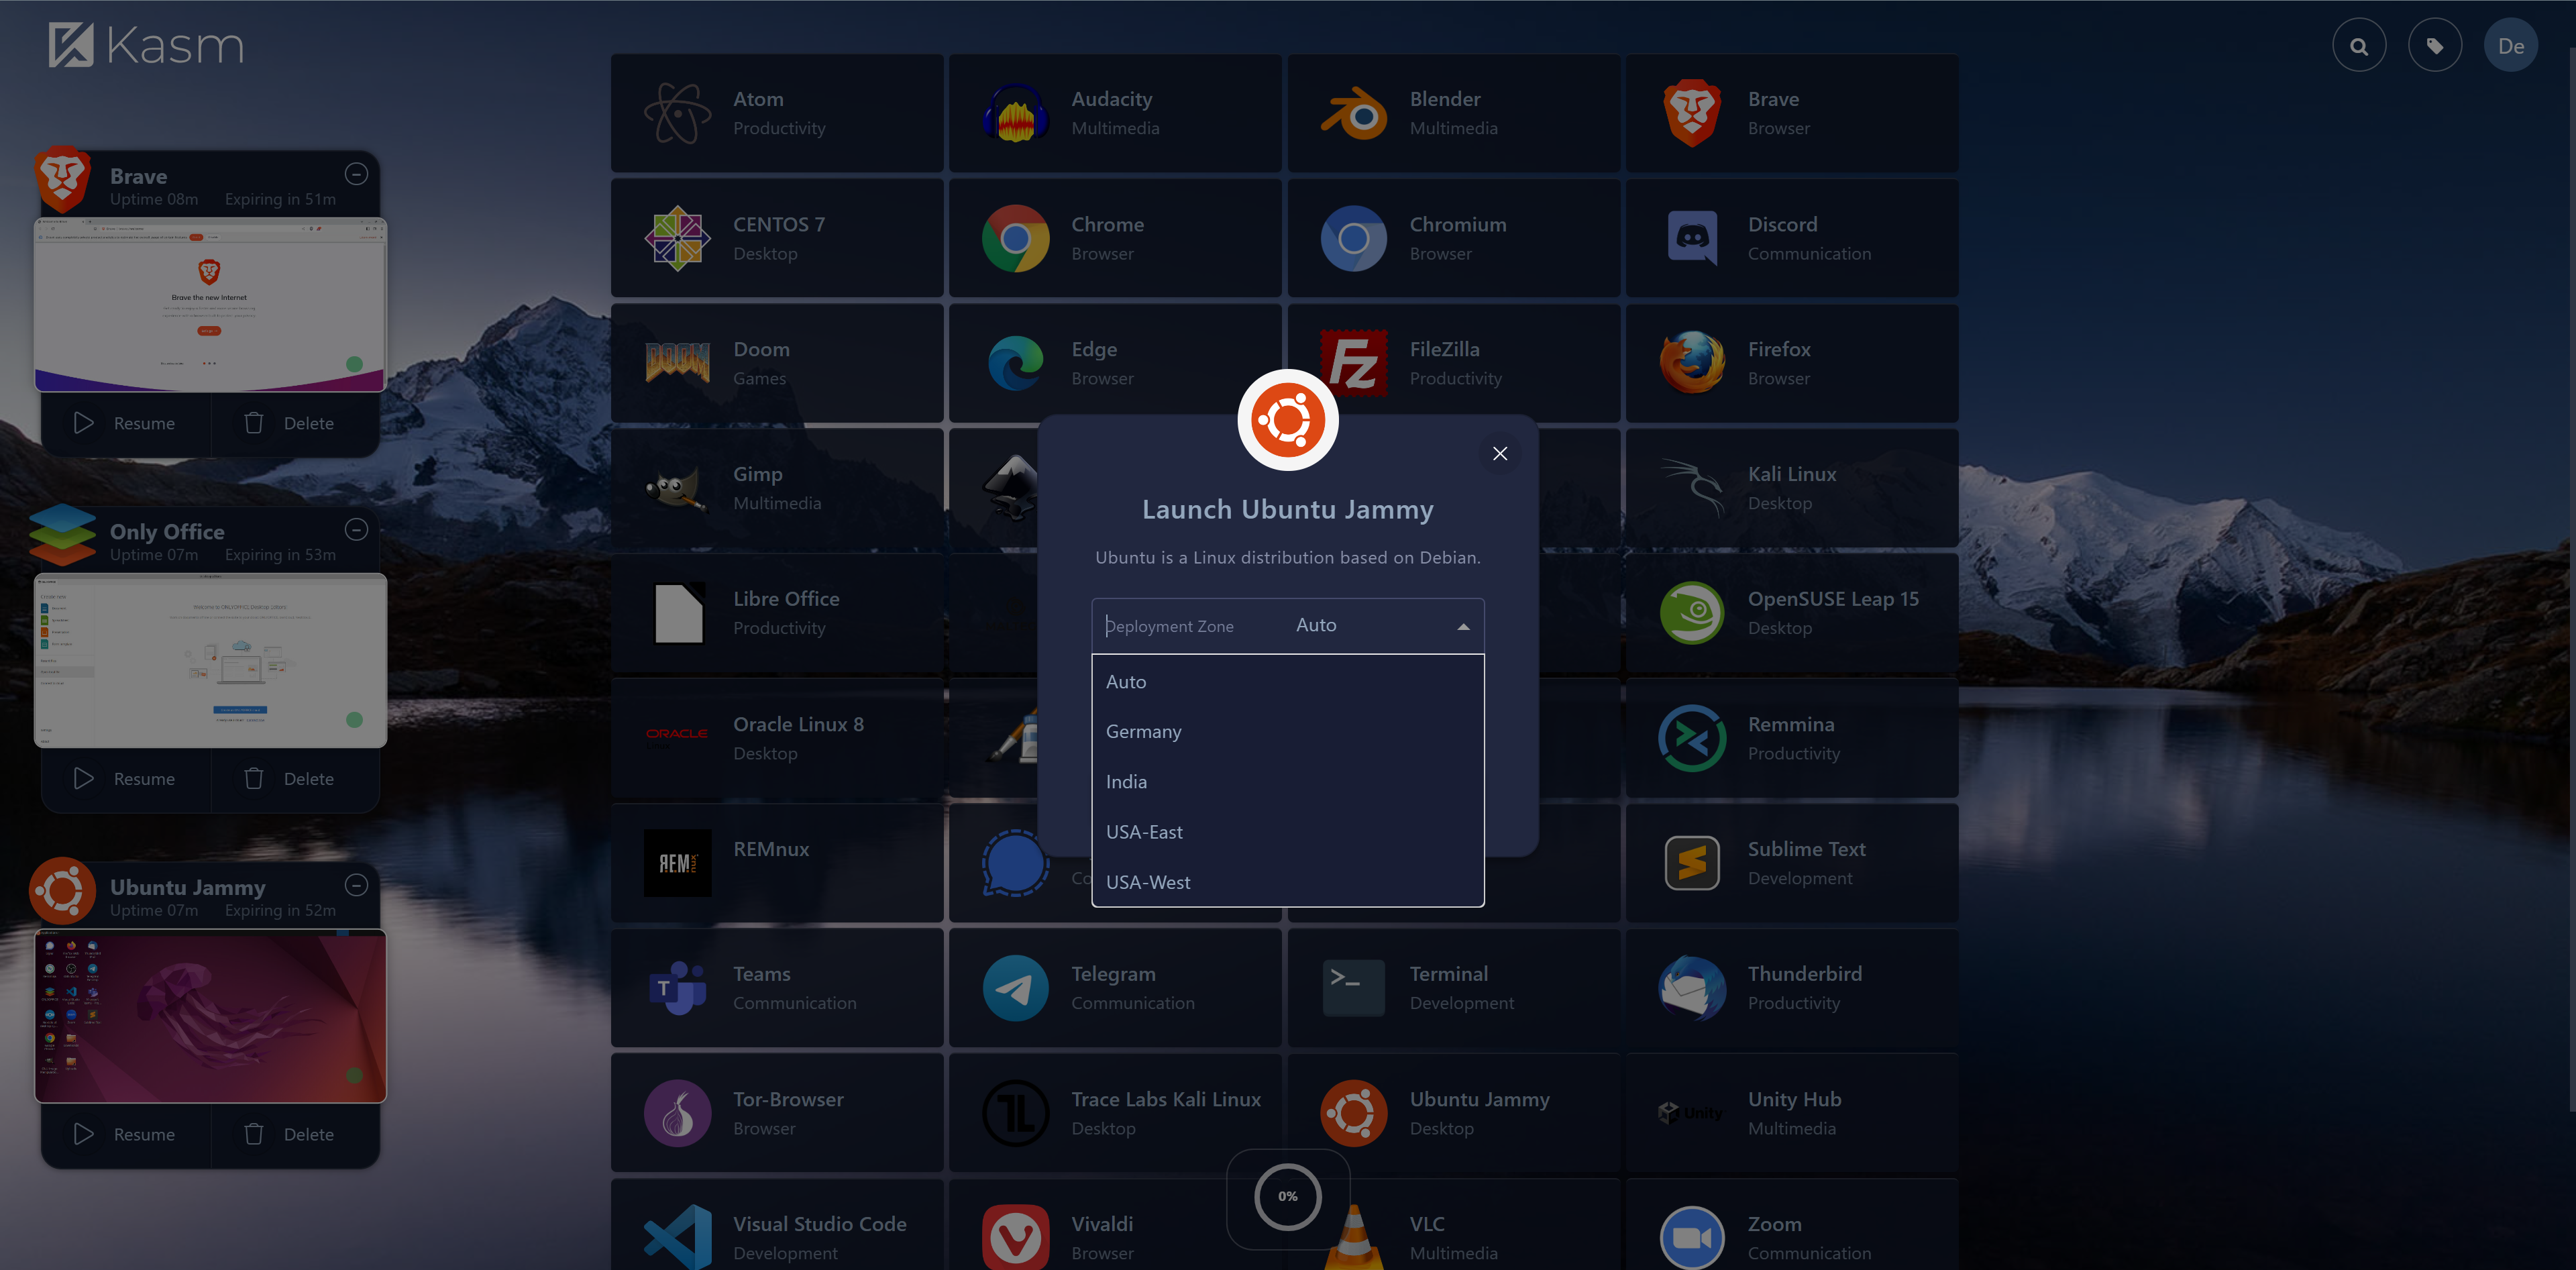The image size is (2576, 1270).
Task: Open the Visual Studio Code icon
Action: (678, 1238)
